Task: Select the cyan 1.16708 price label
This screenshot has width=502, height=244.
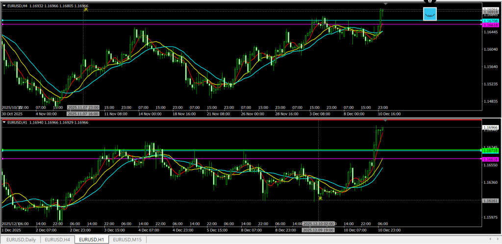Action: coord(490,21)
